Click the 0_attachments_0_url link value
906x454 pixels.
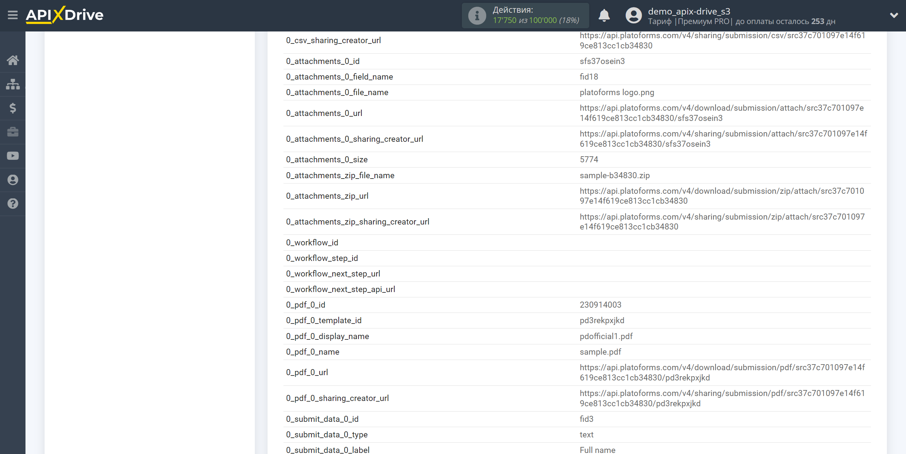click(x=722, y=113)
